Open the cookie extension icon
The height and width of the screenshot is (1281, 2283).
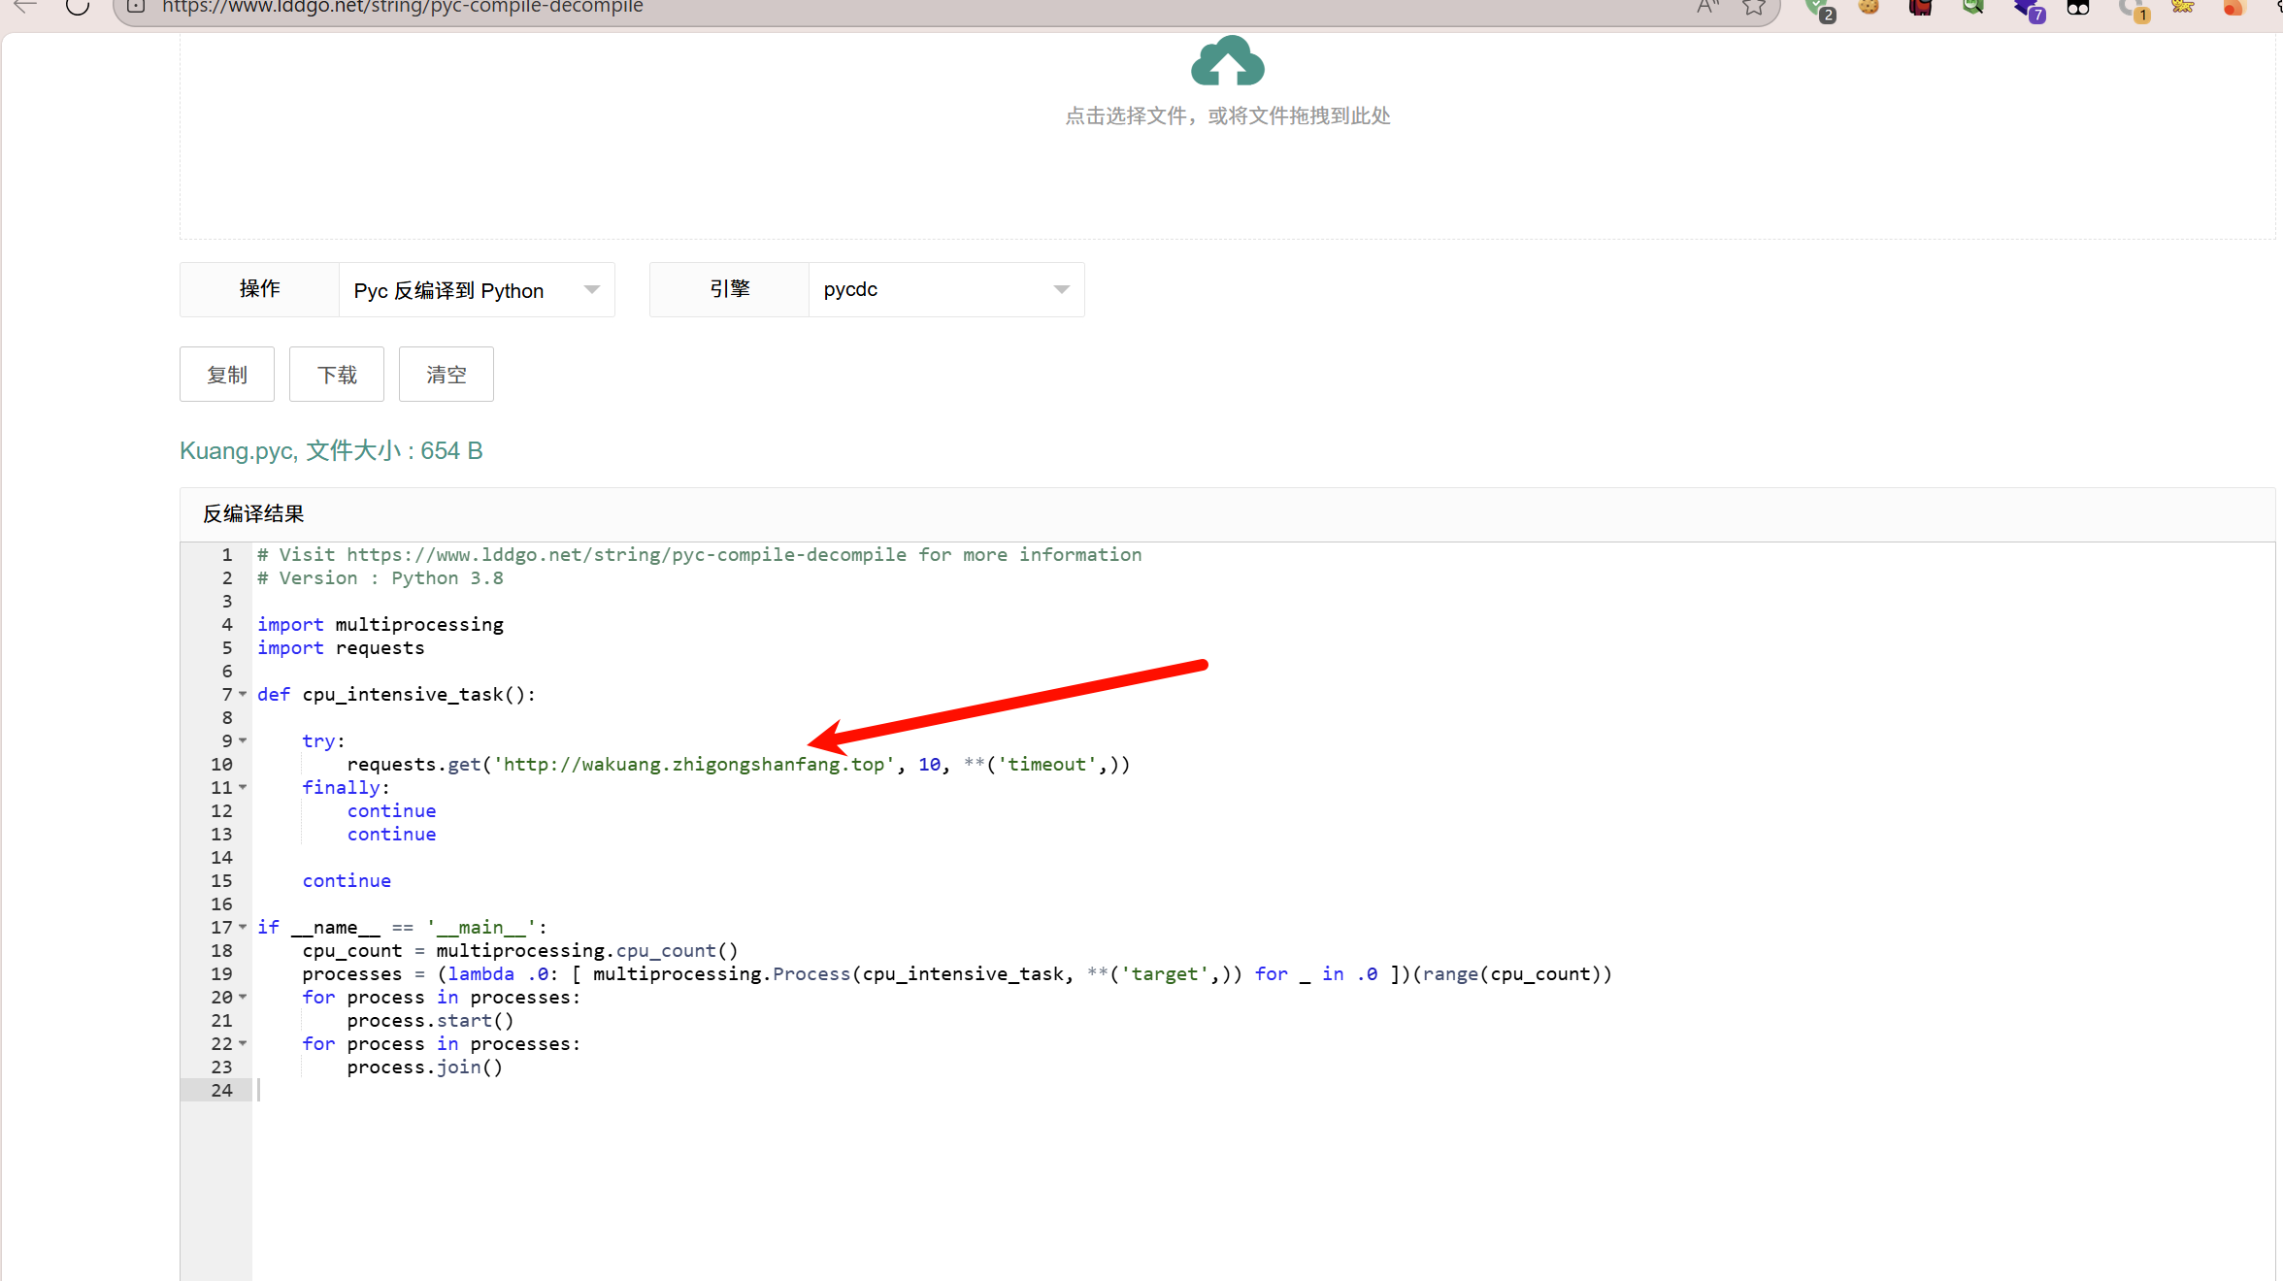tap(1869, 8)
